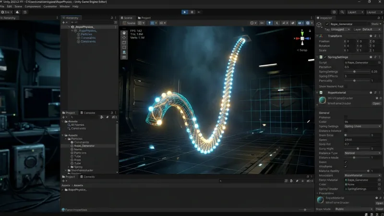This screenshot has width=384, height=216.
Task: Adjust the Material Rentity slider
Action: pyautogui.click(x=357, y=171)
